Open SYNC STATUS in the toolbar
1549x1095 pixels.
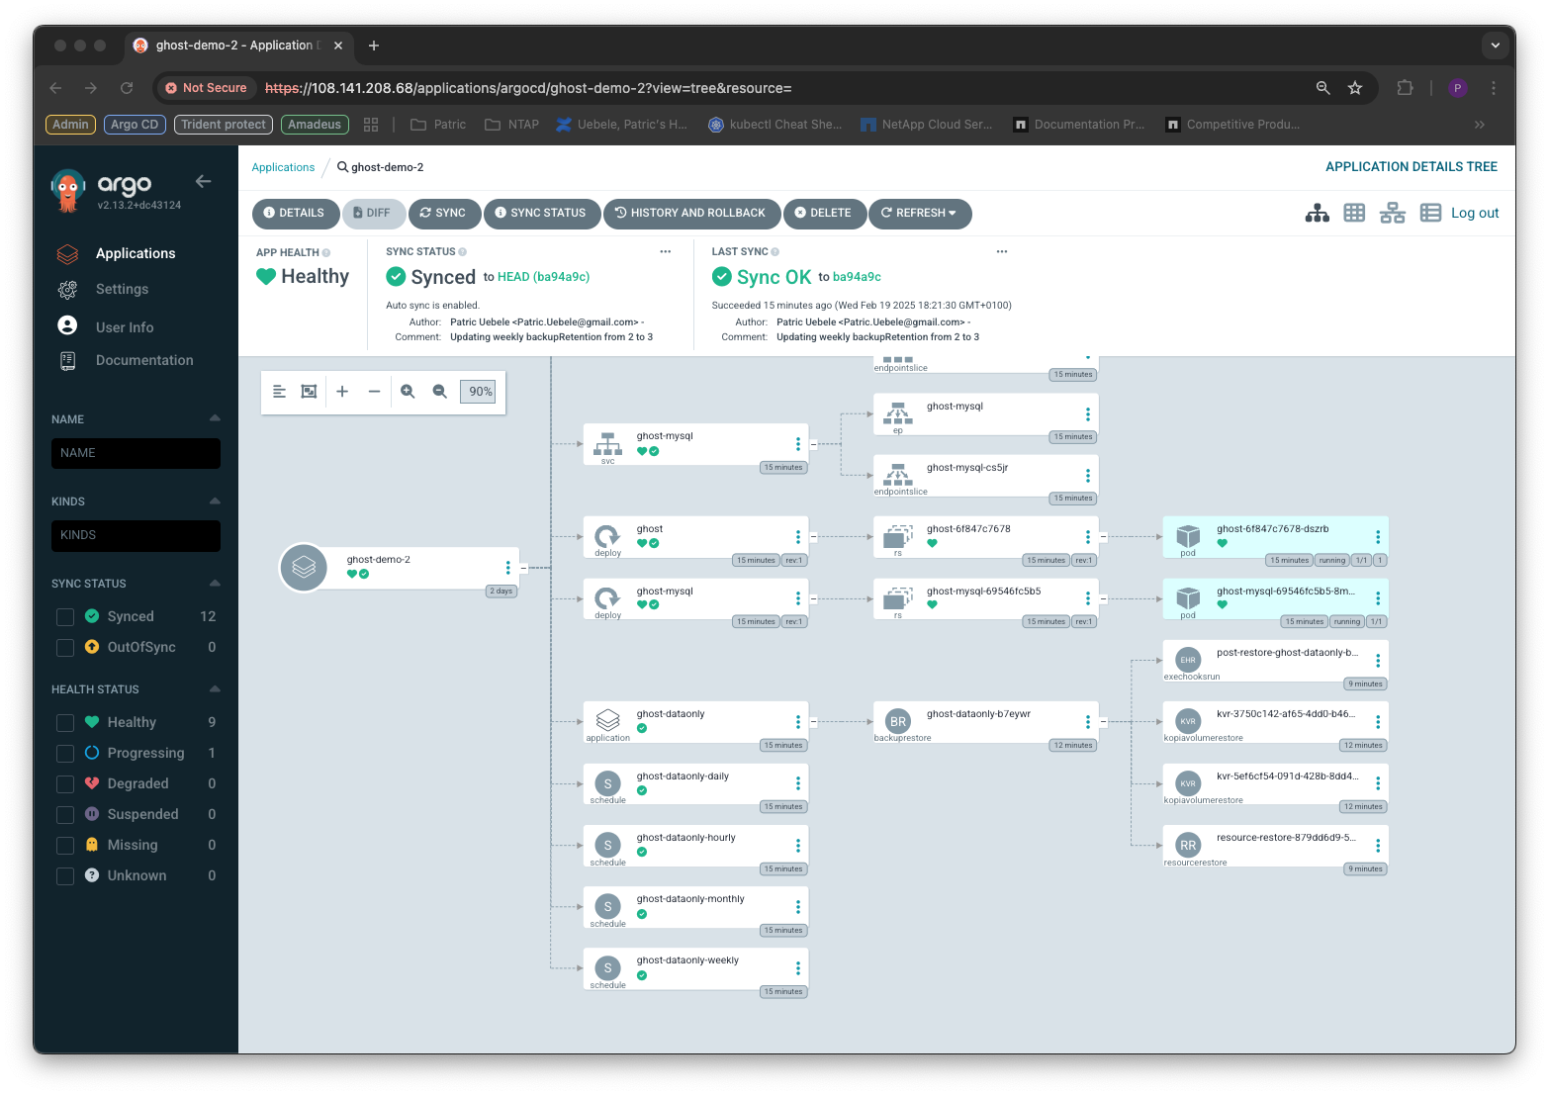(541, 213)
